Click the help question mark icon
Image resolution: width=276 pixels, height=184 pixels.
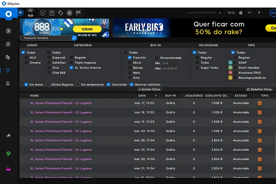[x=259, y=13]
